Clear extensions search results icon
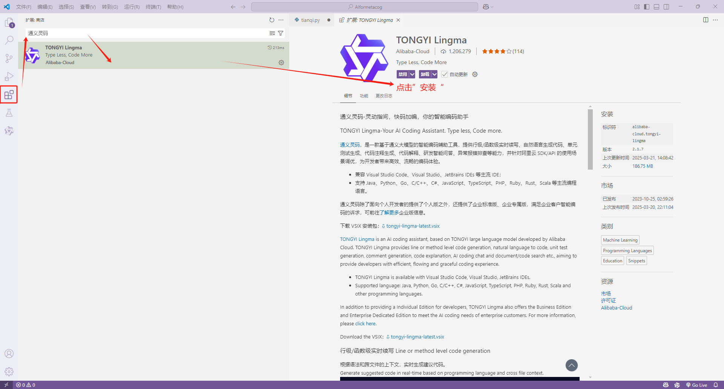Screen dimensions: 724x389 [272, 33]
